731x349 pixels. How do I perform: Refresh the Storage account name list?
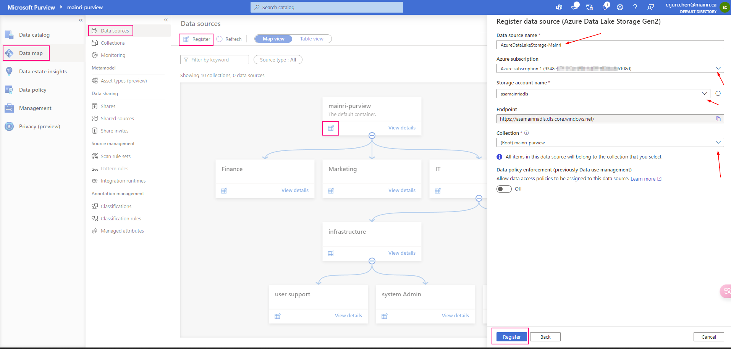pyautogui.click(x=718, y=93)
